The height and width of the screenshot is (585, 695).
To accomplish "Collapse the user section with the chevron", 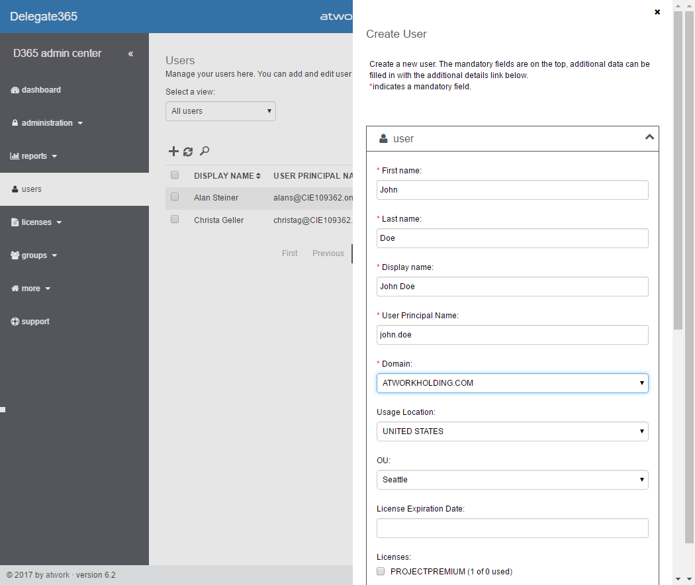I will point(649,138).
